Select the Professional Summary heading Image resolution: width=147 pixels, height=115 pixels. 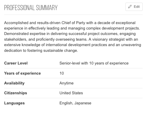31,8
